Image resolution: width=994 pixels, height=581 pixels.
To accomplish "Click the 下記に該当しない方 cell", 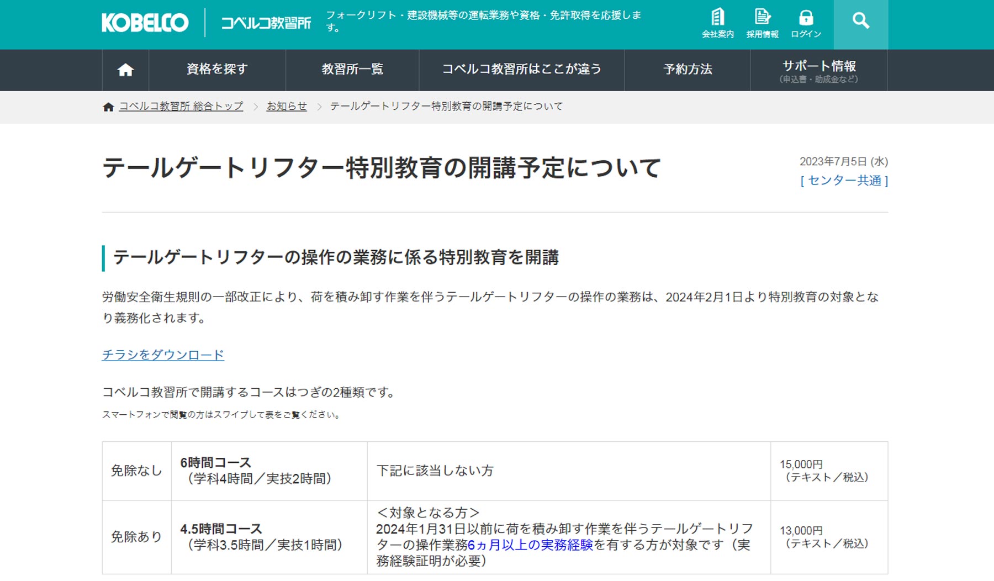I will (569, 471).
